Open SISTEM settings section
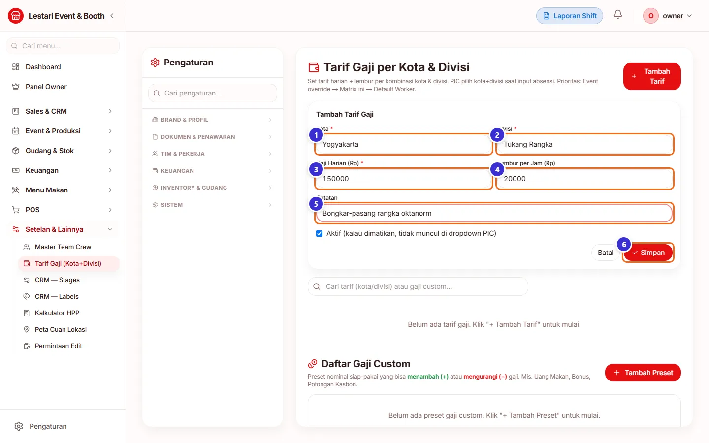Viewport: 709px width, 443px height. [x=213, y=205]
